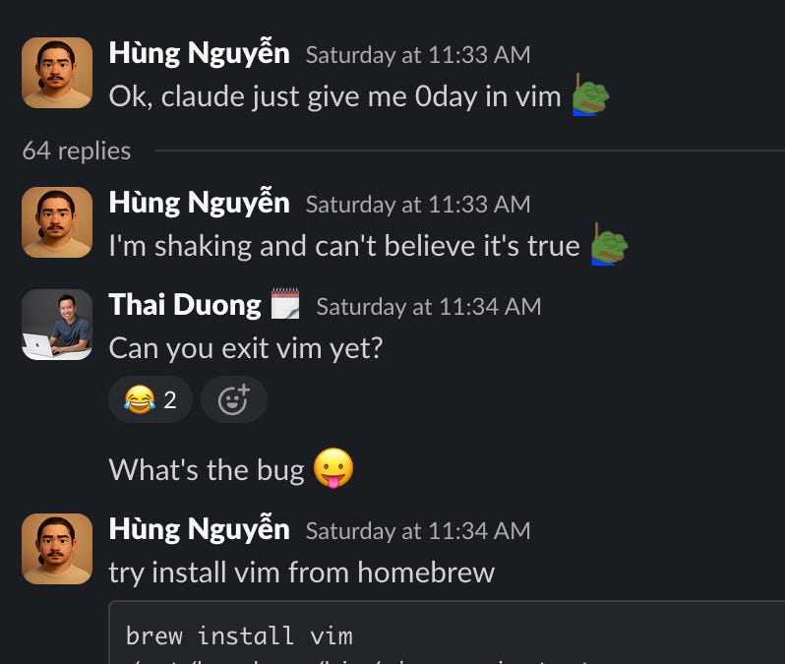Click the '64 replies' thread label

[x=77, y=151]
